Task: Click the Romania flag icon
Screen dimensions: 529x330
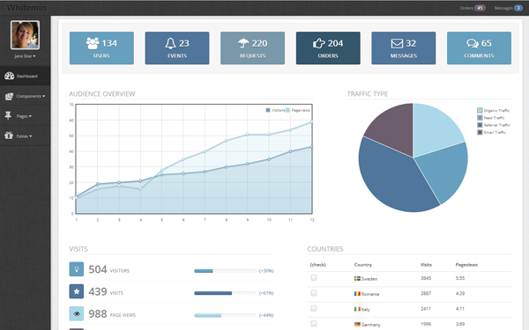Action: coord(357,294)
